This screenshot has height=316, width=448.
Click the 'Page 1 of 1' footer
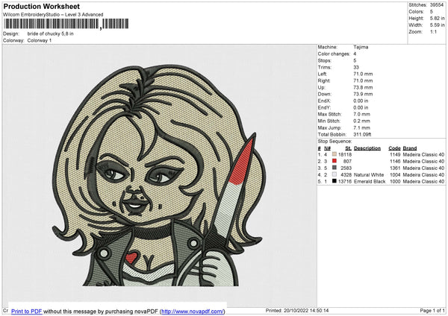click(432, 311)
